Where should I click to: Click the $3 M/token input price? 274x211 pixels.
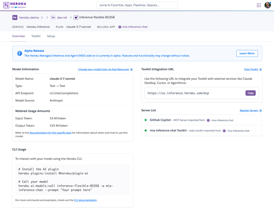(58, 118)
